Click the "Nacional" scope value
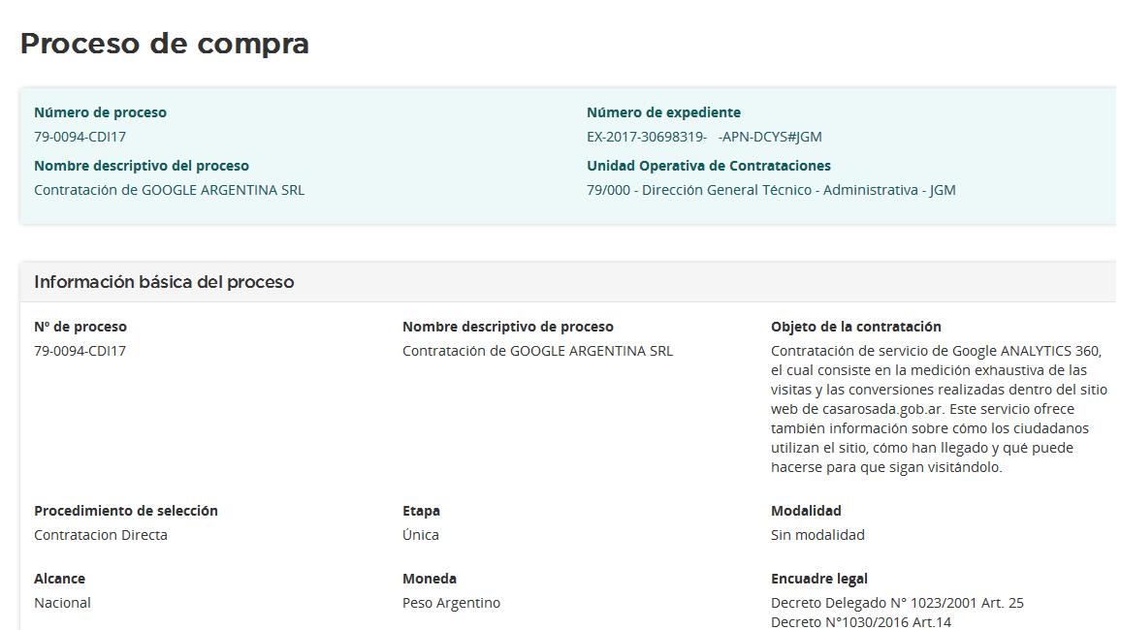 (62, 603)
